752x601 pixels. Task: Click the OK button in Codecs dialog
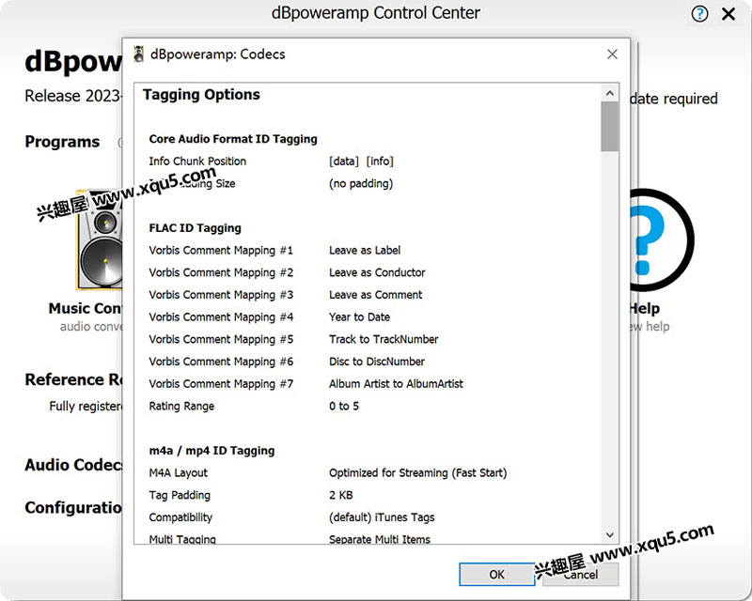[x=496, y=574]
